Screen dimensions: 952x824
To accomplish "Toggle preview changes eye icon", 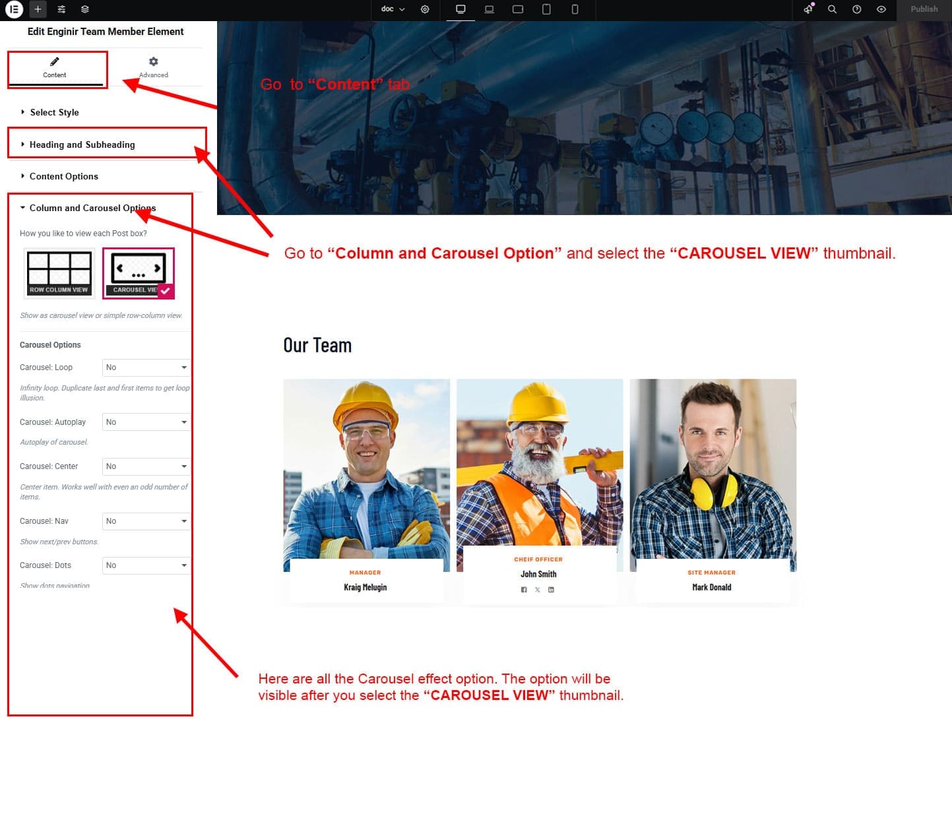I will tap(881, 9).
